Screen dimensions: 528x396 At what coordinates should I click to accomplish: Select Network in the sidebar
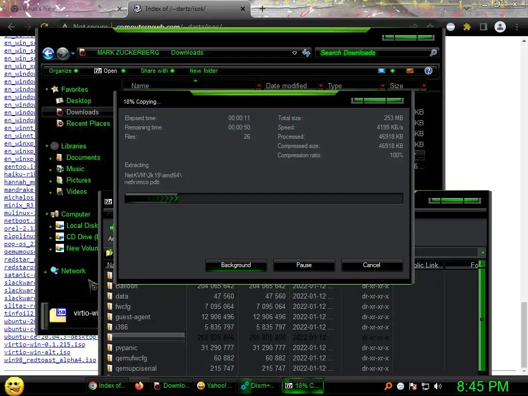coord(73,271)
